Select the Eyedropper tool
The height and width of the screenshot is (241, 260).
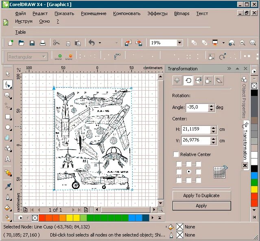point(8,186)
